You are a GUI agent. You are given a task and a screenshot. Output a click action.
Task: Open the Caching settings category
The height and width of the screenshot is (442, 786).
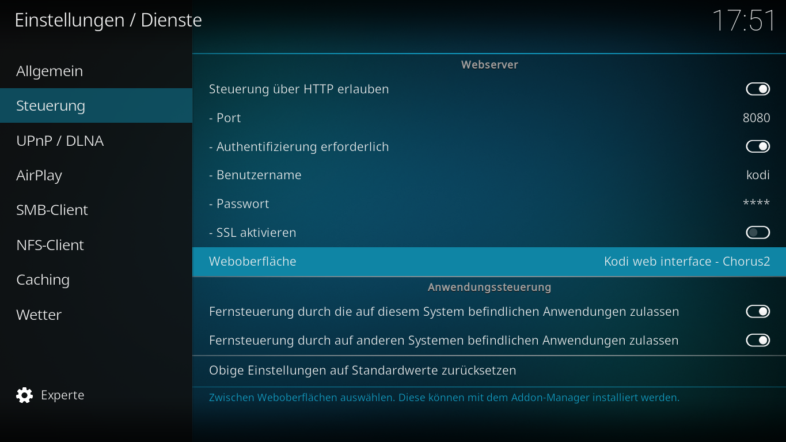point(96,279)
